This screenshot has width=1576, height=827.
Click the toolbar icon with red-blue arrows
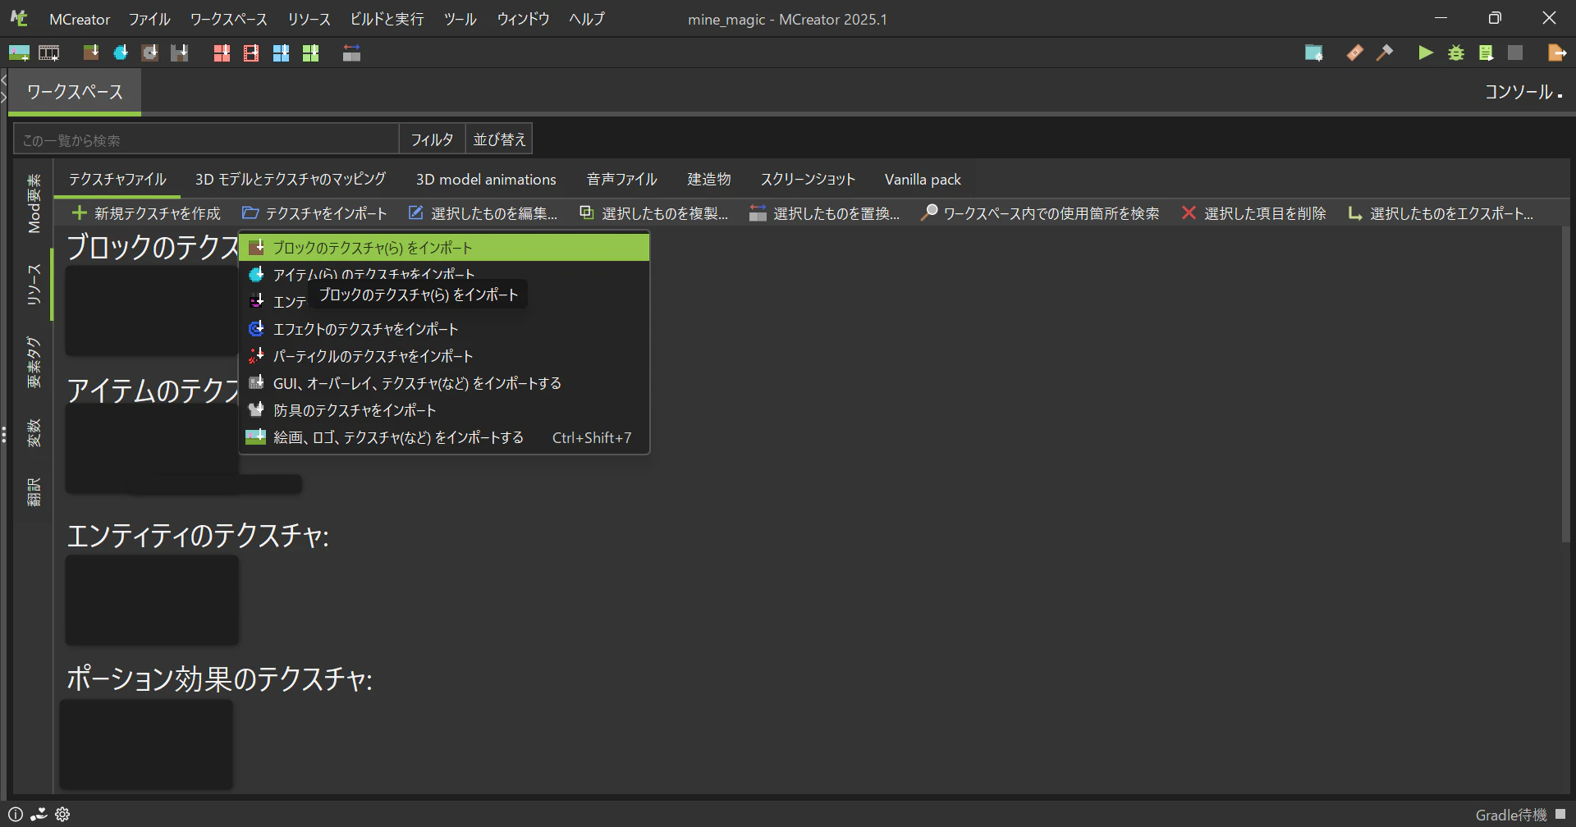pos(352,53)
